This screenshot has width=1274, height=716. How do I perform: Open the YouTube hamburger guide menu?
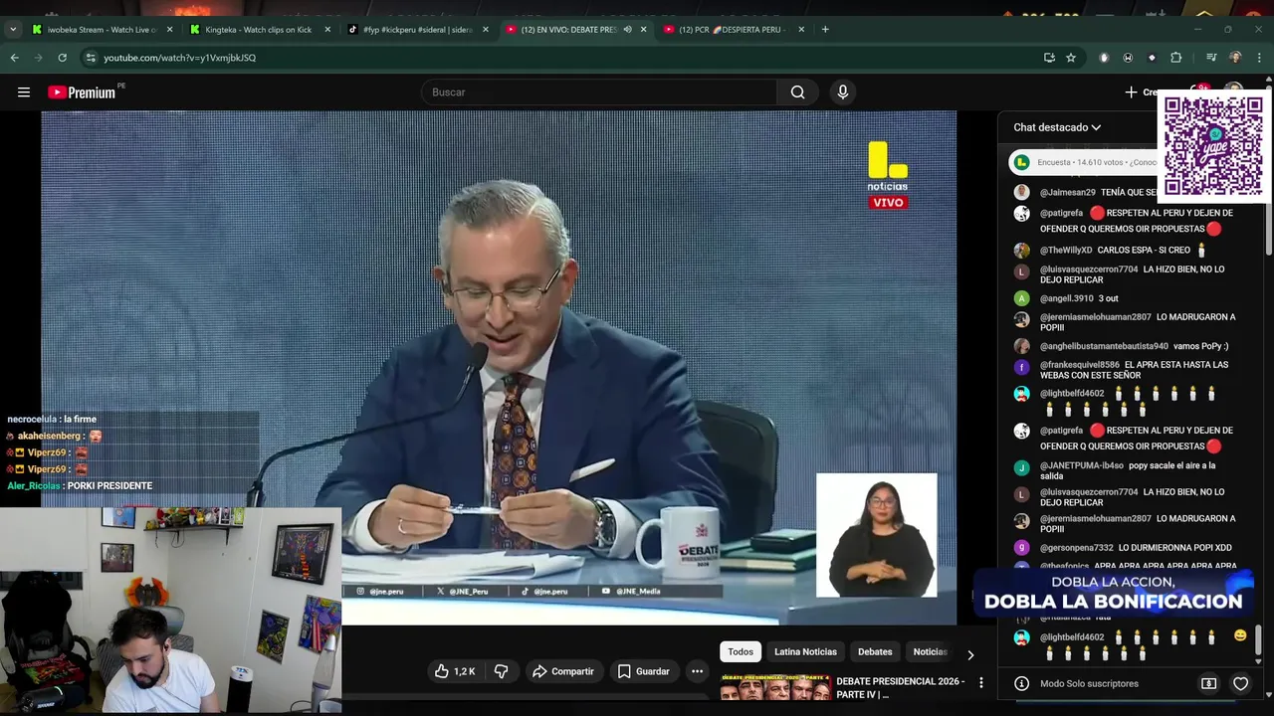point(24,92)
